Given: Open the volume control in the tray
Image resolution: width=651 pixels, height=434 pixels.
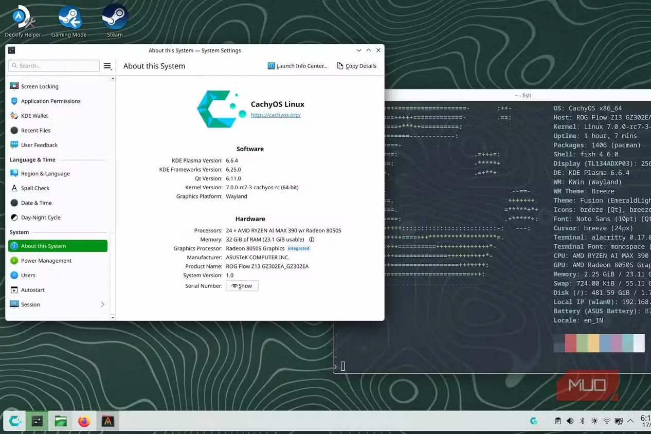Looking at the screenshot, I should point(570,421).
